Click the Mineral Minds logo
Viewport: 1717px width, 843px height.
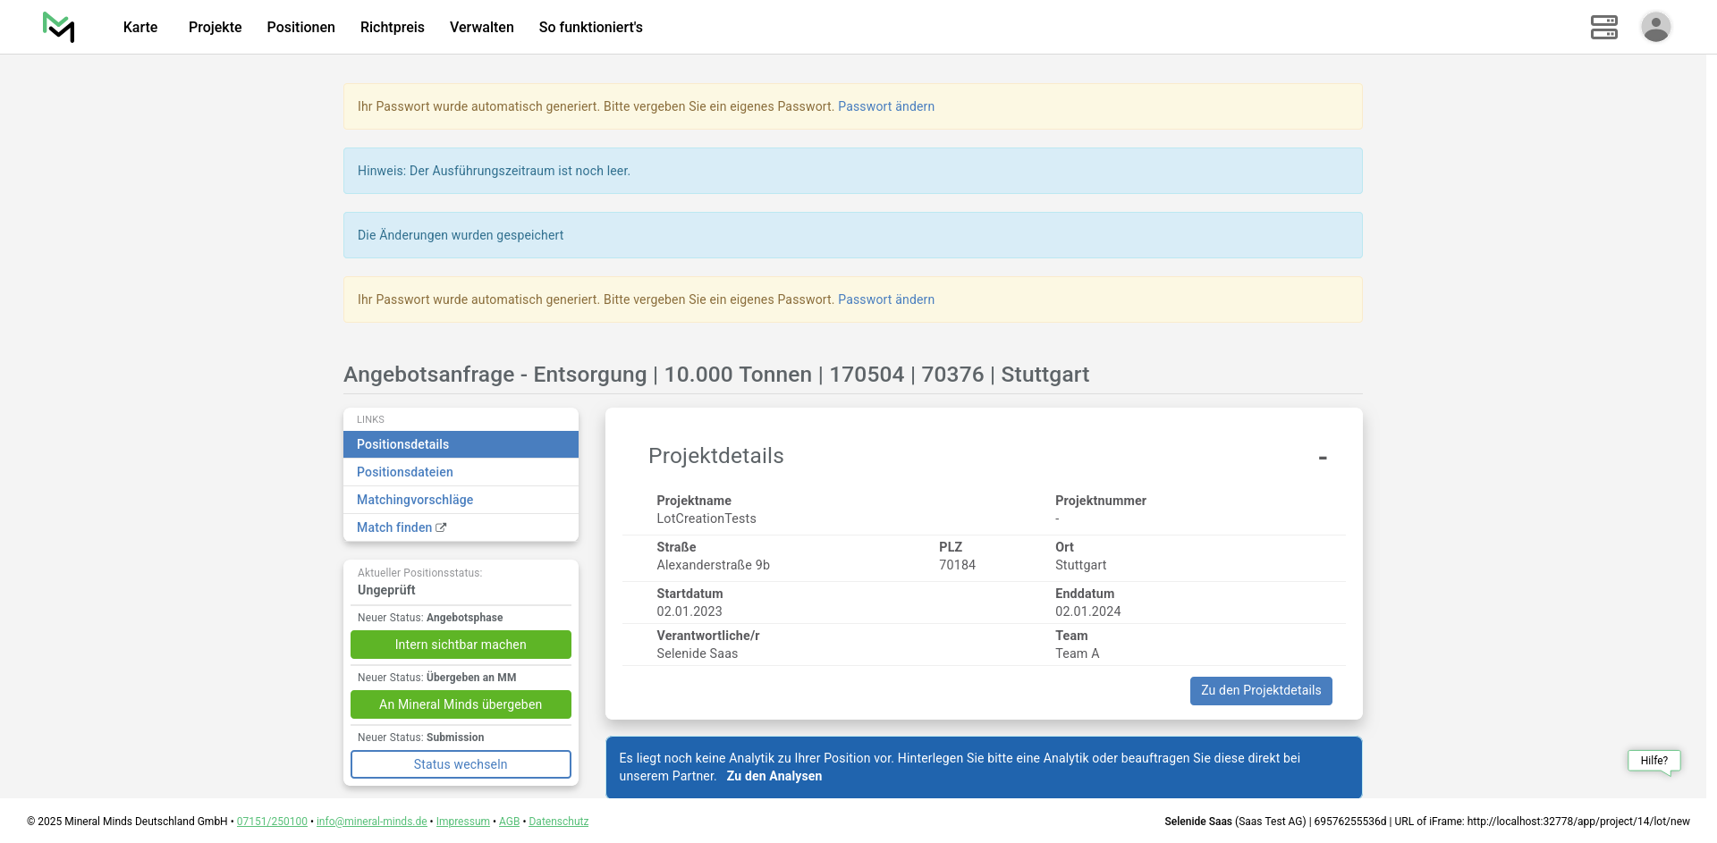[x=58, y=27]
